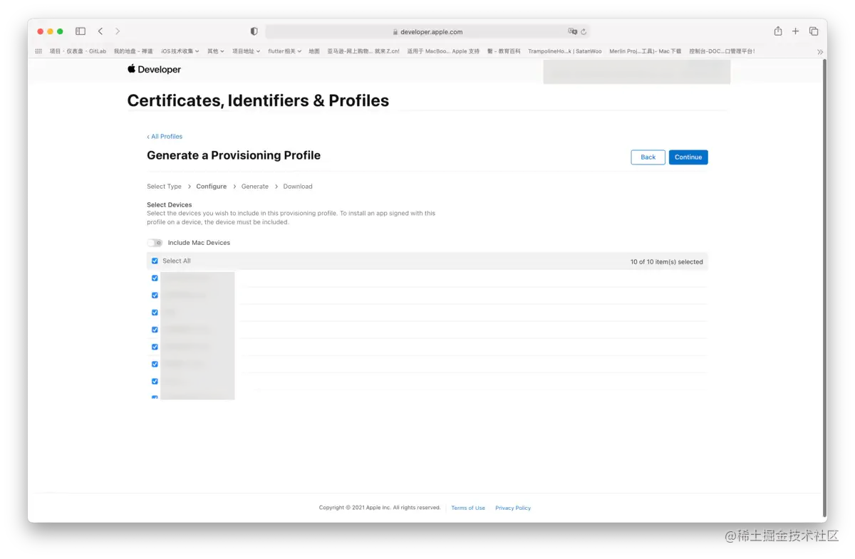Click the Back button
The height and width of the screenshot is (559, 855).
648,157
